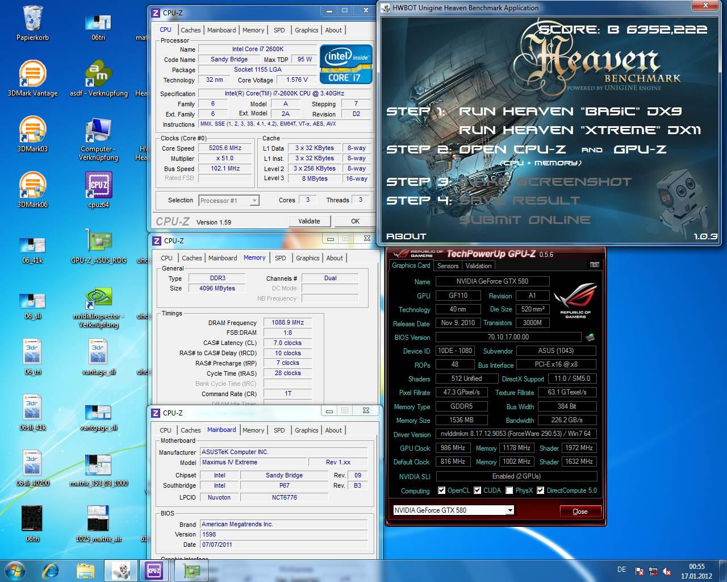The image size is (727, 582).
Task: Click the DRAM Frequency value field
Action: [288, 322]
